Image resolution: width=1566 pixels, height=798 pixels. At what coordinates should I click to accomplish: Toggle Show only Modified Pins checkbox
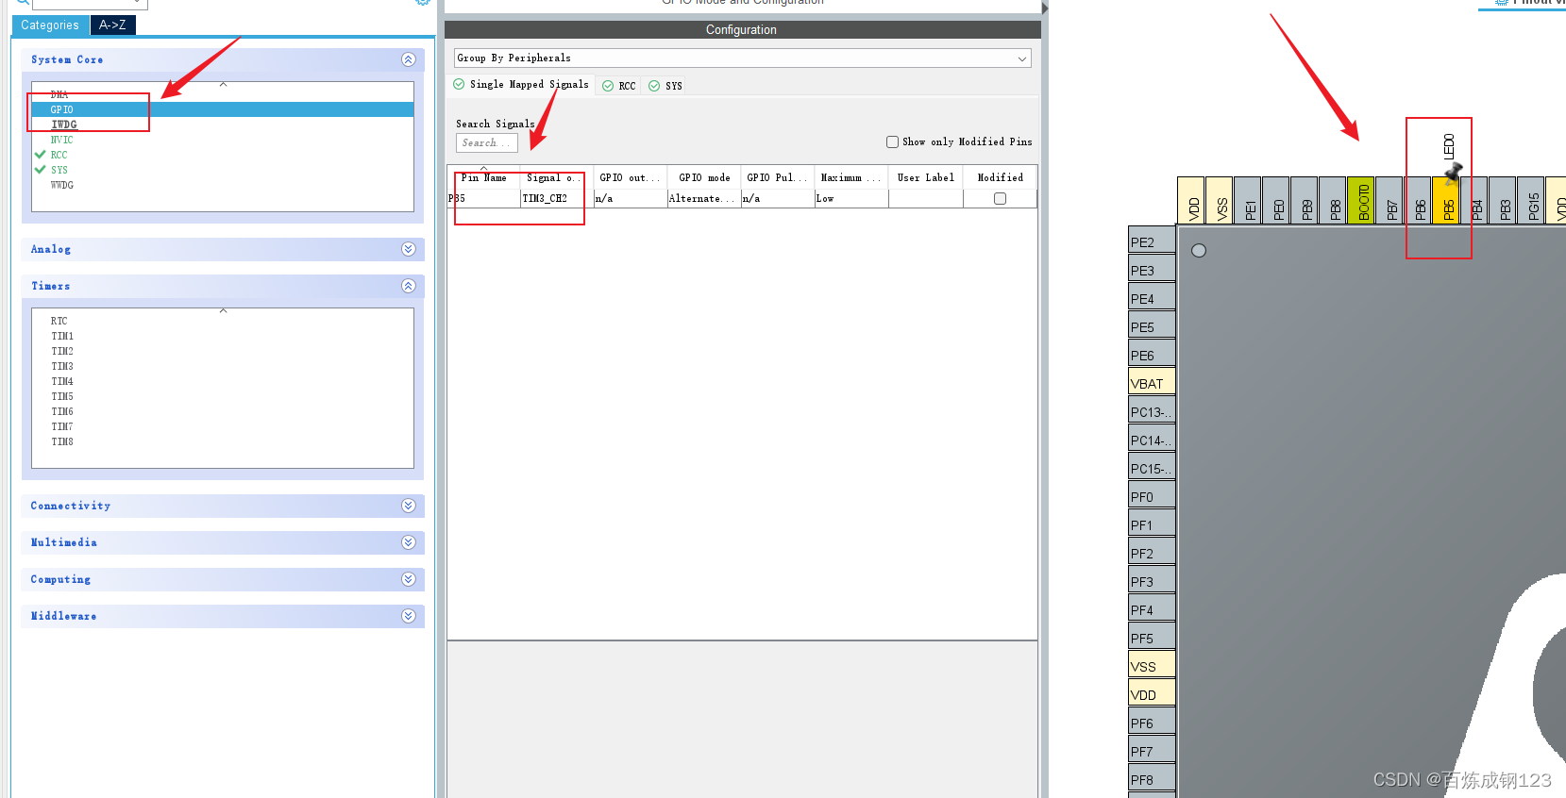point(892,141)
